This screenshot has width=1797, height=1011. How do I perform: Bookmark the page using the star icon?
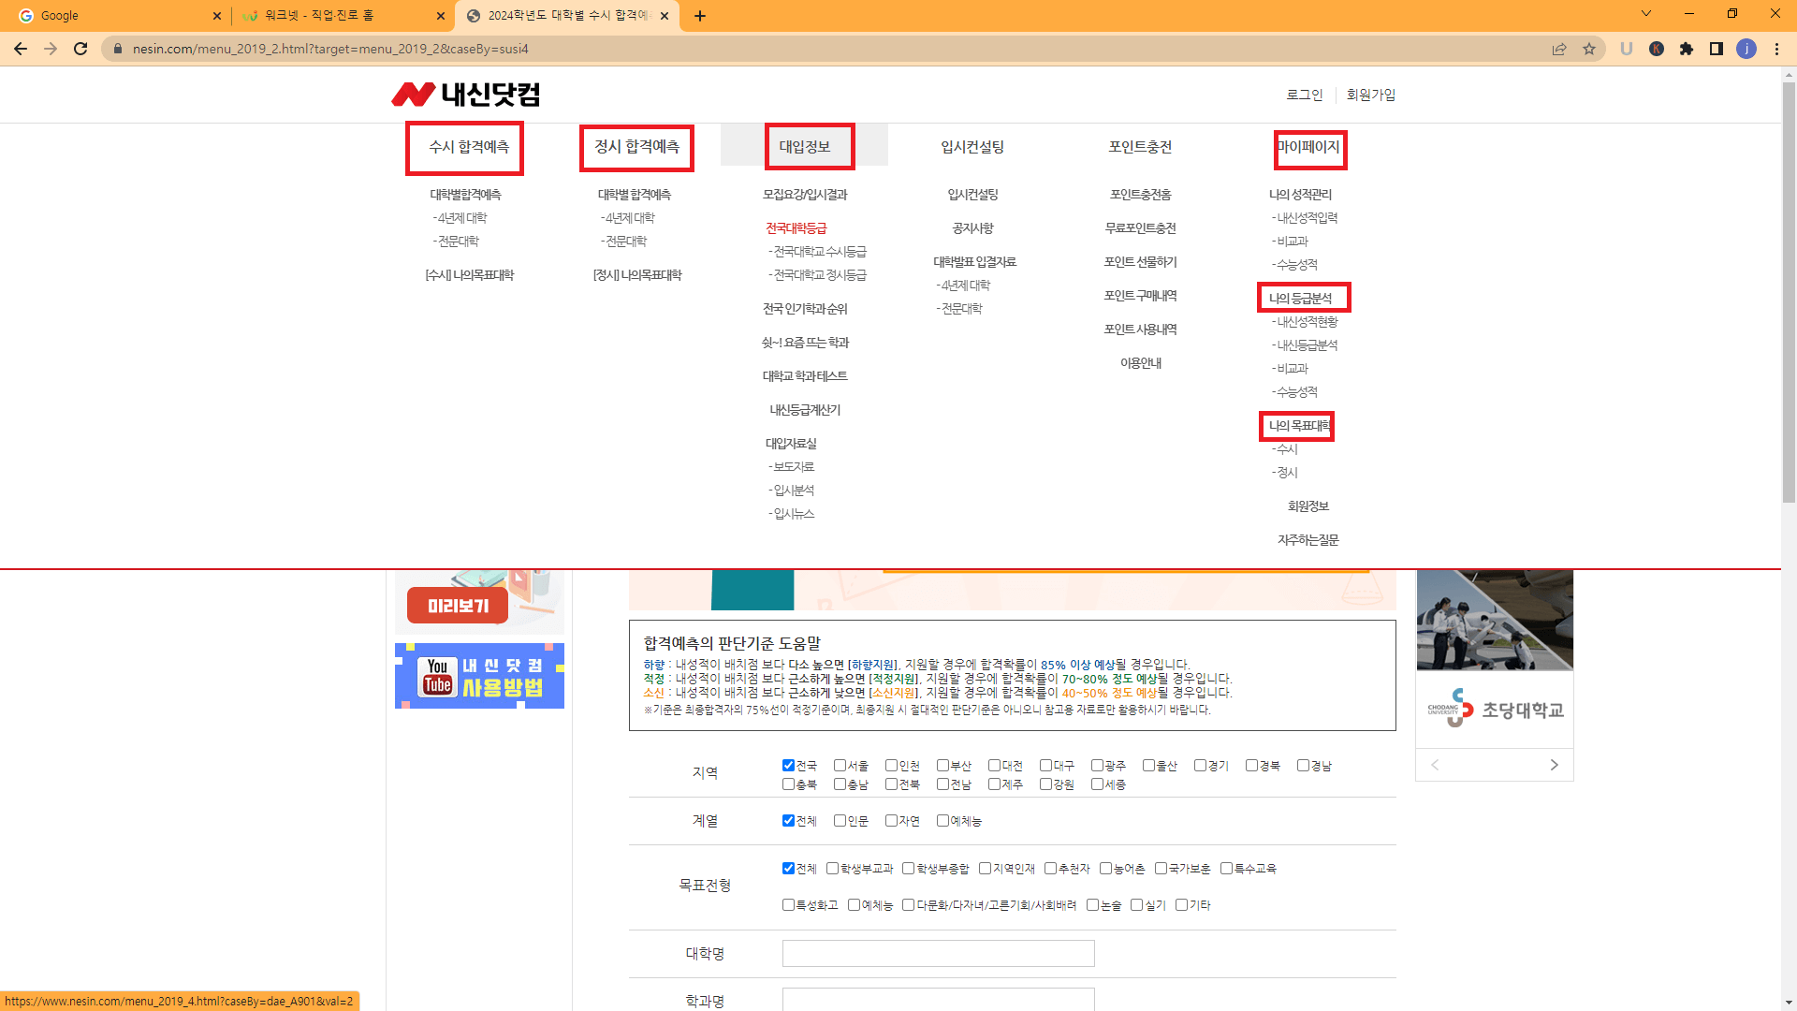[1589, 49]
